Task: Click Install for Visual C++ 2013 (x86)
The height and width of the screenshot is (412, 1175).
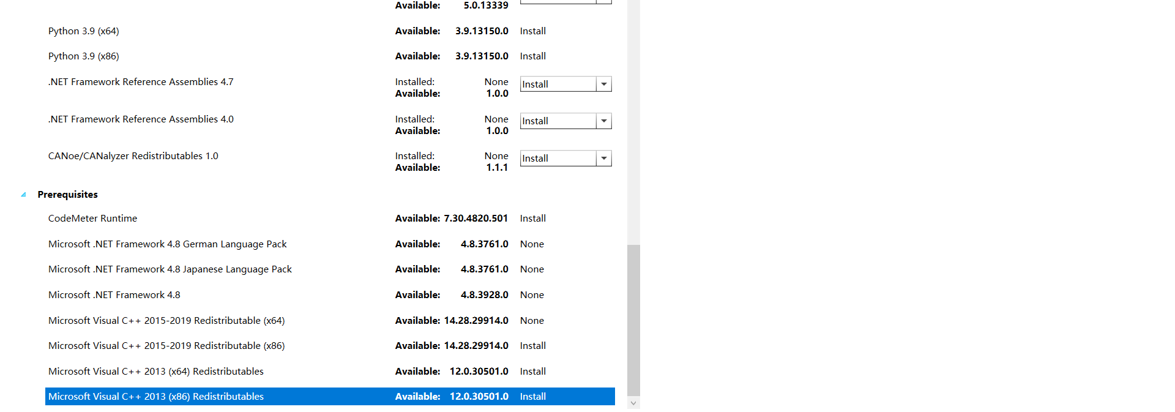Action: (533, 397)
